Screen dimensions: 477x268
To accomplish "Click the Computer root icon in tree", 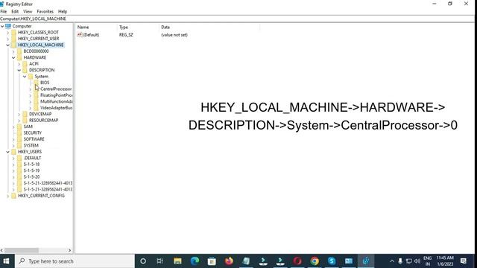I will pyautogui.click(x=8, y=26).
